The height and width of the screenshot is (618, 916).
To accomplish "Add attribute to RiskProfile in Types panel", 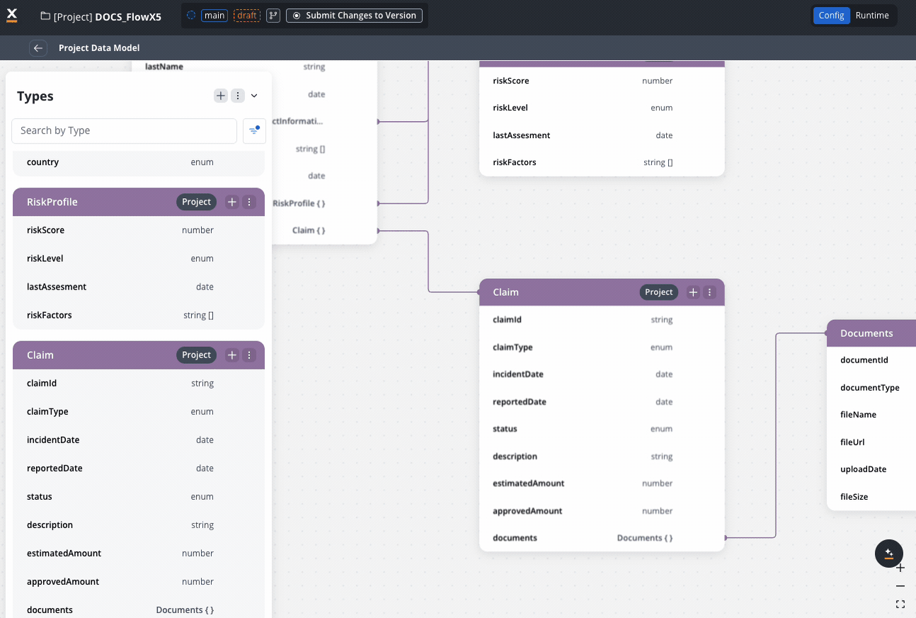I will pyautogui.click(x=231, y=202).
